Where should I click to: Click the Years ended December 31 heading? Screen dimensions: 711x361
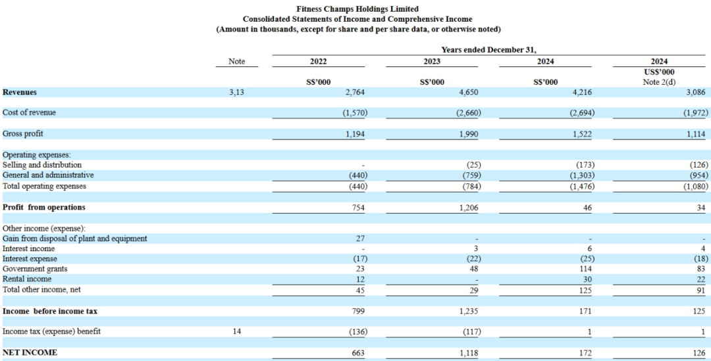[488, 50]
